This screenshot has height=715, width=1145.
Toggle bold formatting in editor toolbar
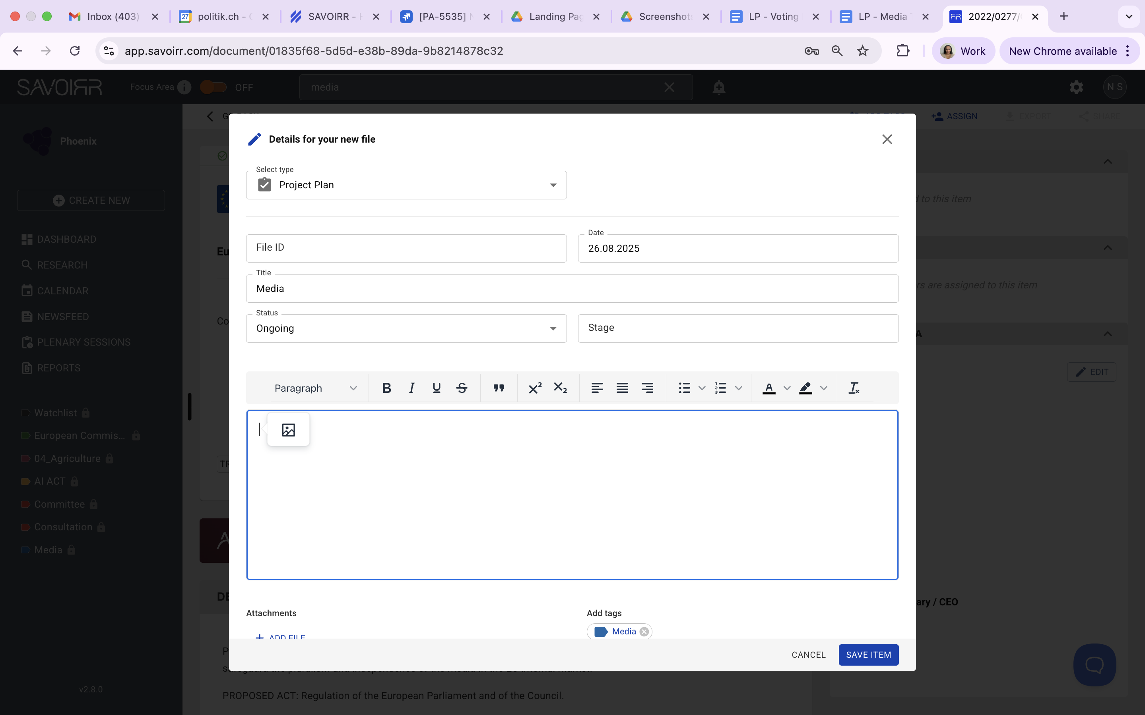tap(386, 388)
